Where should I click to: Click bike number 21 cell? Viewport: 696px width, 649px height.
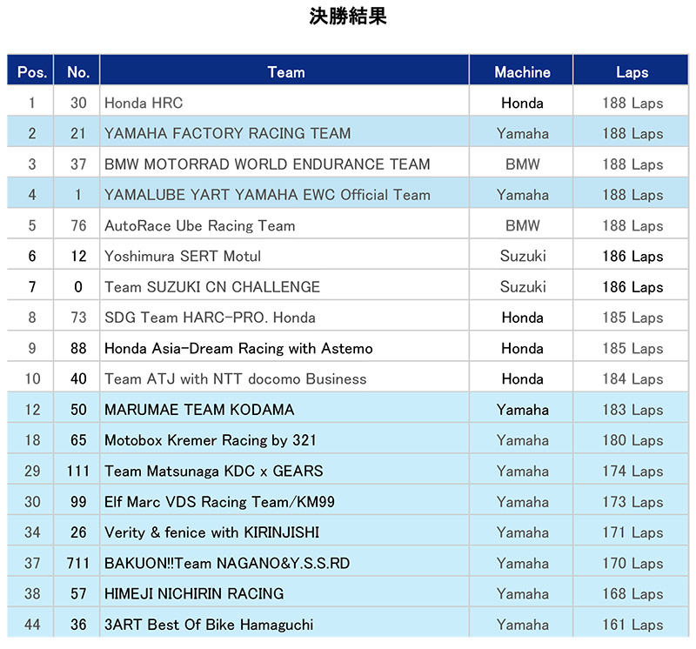(77, 133)
